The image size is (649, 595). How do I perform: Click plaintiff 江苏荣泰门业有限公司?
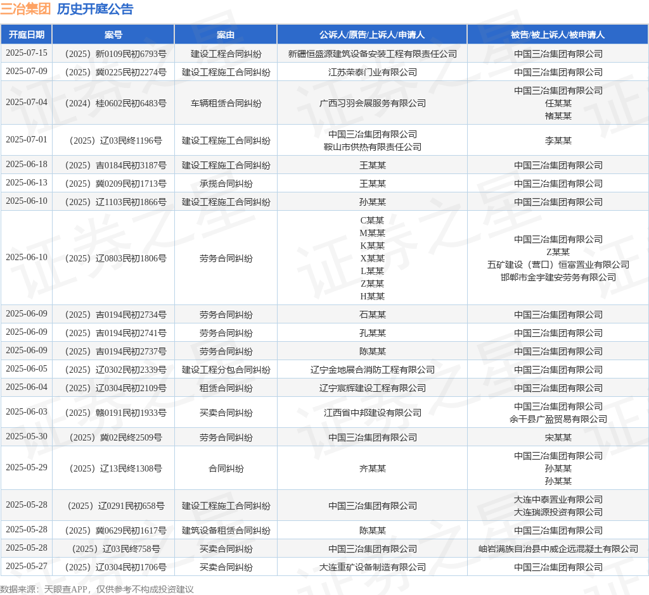[x=372, y=72]
